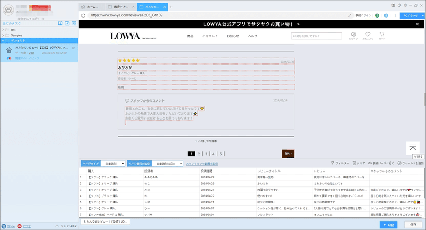The image size is (426, 230).
Task: Expand the test folder
Action: point(3,30)
